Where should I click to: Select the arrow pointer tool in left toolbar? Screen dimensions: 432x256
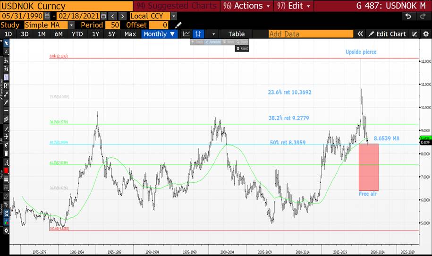[x=6, y=43]
